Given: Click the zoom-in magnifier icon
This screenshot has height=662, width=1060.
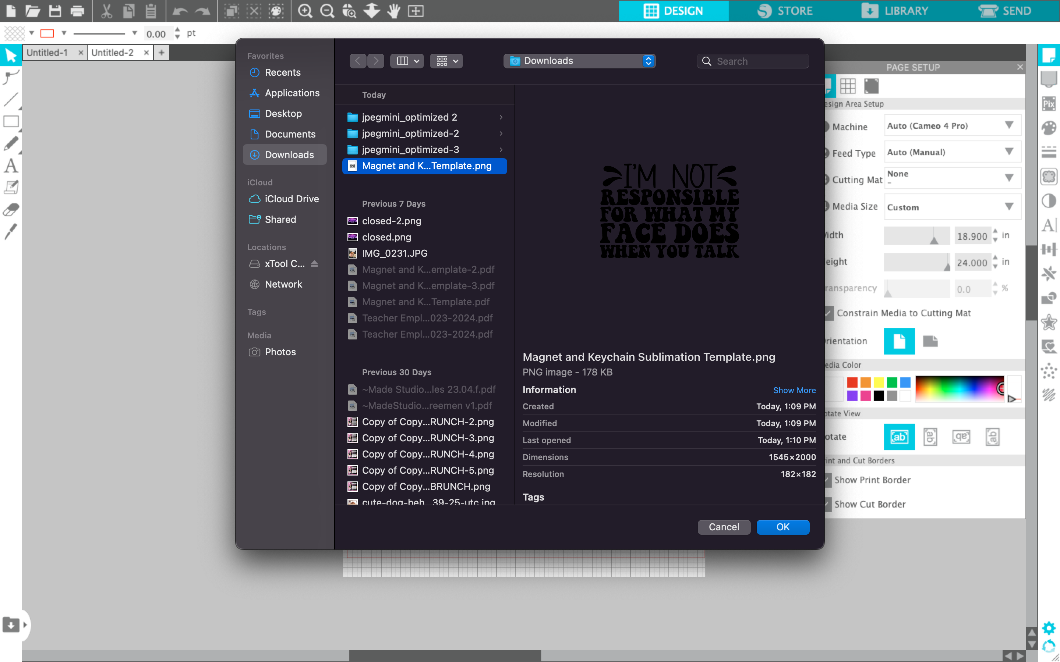Looking at the screenshot, I should click(x=305, y=11).
